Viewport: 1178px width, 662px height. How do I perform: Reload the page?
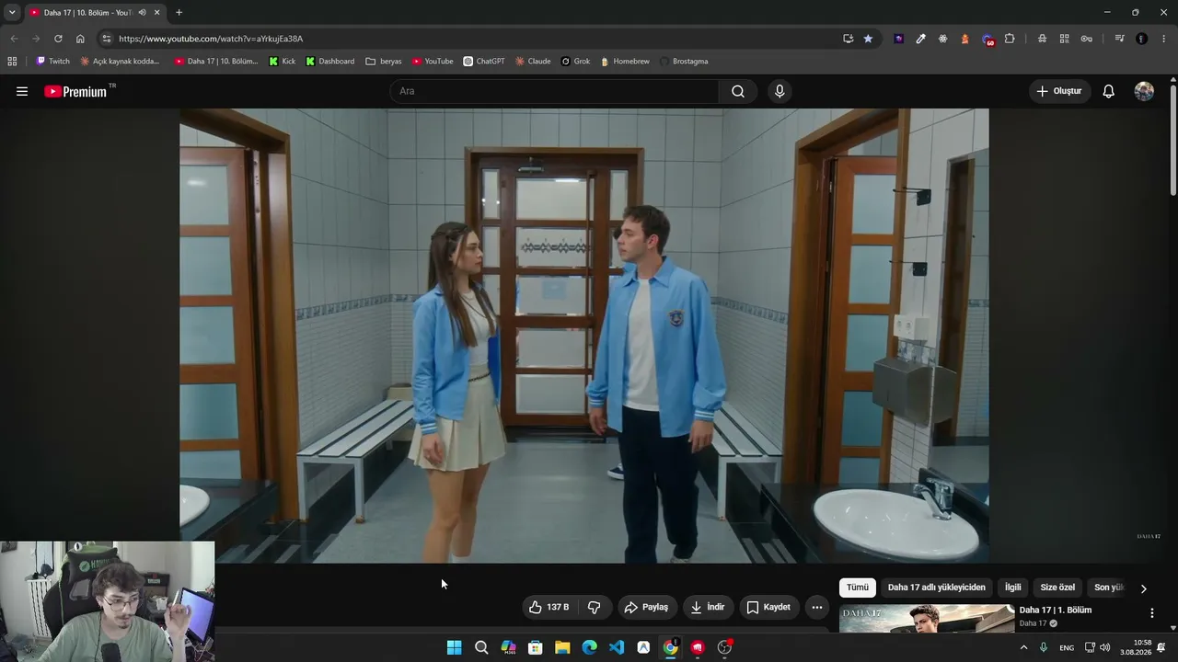[x=58, y=39]
